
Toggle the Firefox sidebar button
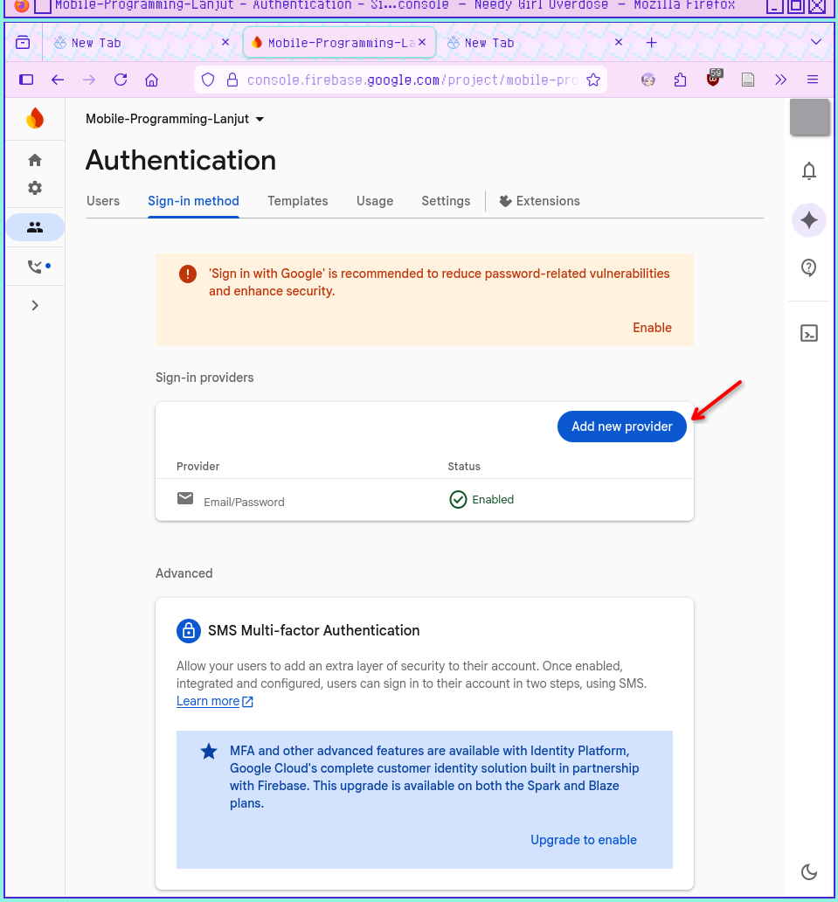coord(26,80)
